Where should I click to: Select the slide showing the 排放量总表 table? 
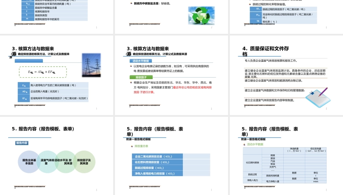171,156
